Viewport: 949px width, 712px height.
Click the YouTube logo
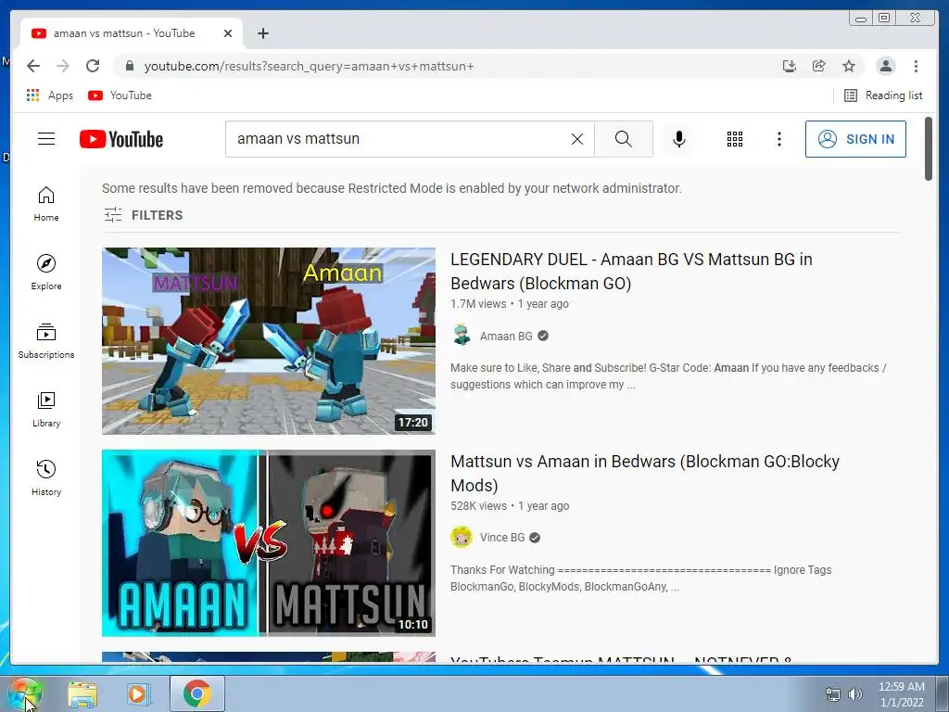[x=121, y=139]
